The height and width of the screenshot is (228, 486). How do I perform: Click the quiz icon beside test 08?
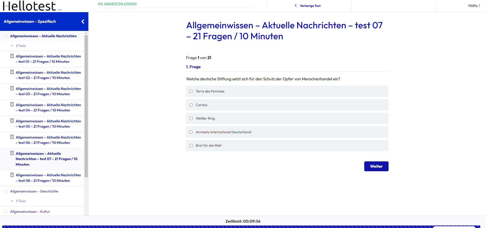[12, 175]
